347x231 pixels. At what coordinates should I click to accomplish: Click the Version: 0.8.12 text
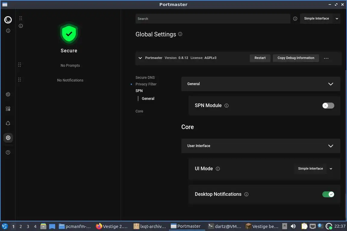[177, 58]
